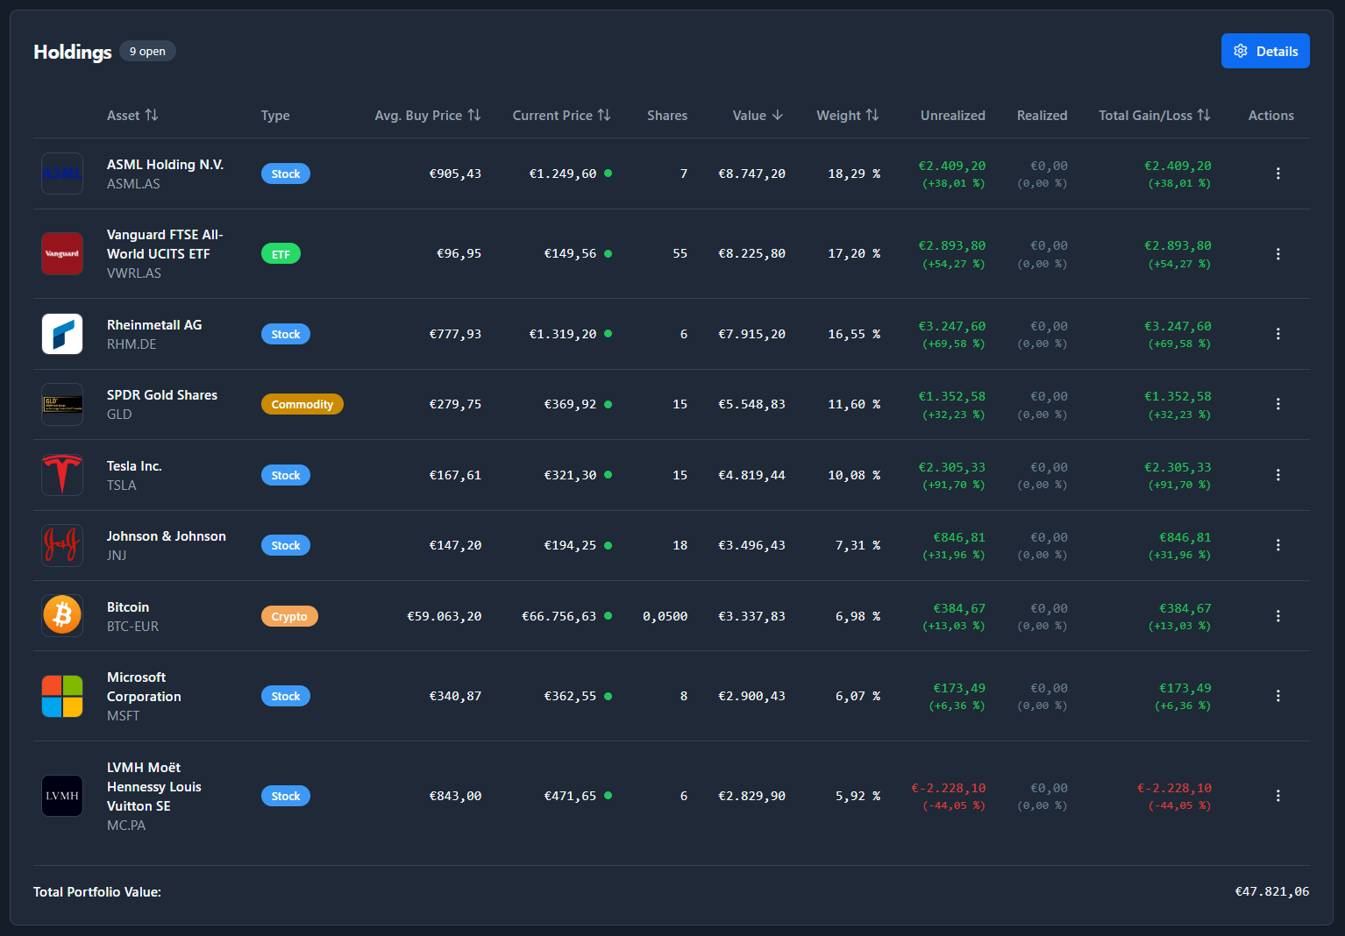Screen dimensions: 1345x936
Task: Open actions menu for ASML Holding
Action: coord(1277,174)
